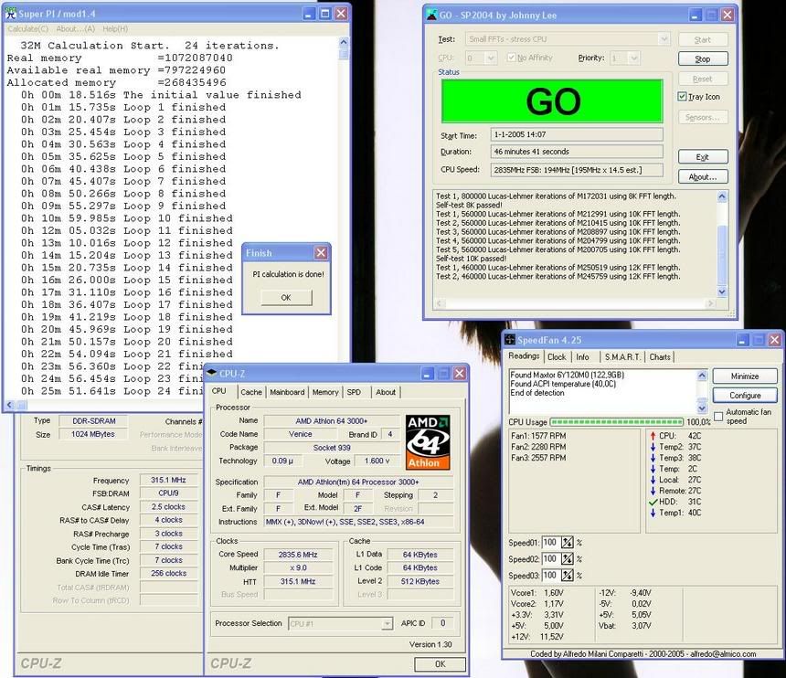Toggle the No Affinity checkbox in SP2004
Screen dimensions: 786x678
tap(511, 58)
